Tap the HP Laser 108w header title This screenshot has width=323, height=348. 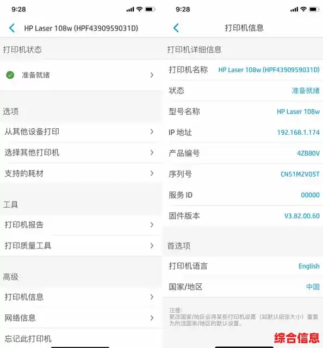[81, 28]
